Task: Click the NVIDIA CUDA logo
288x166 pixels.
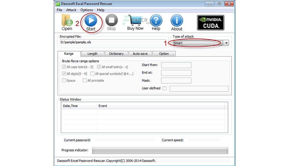Action: tap(210, 23)
